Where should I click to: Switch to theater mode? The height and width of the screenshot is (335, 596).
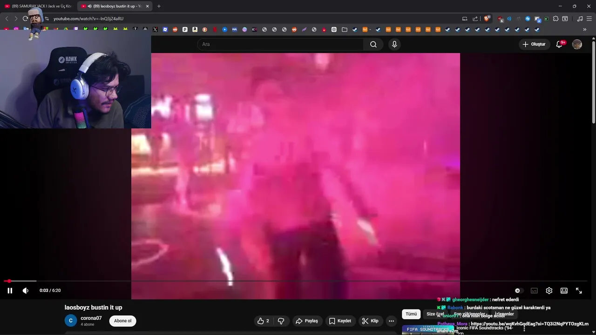click(x=564, y=291)
